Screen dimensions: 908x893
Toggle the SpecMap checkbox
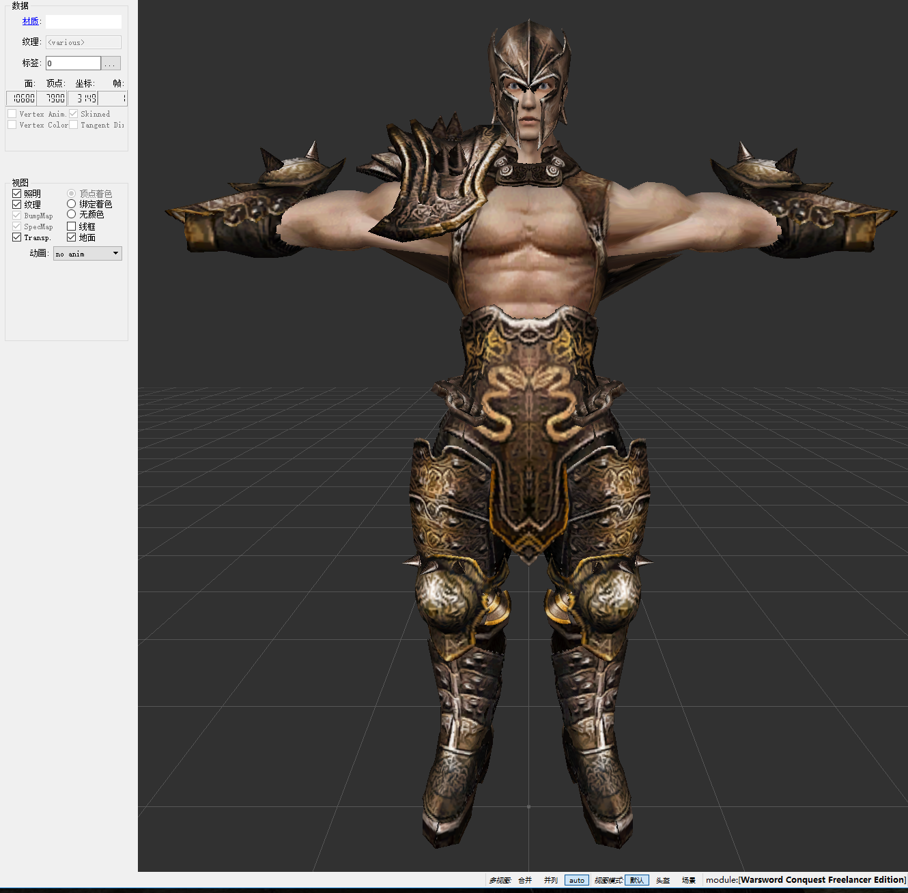[x=16, y=226]
